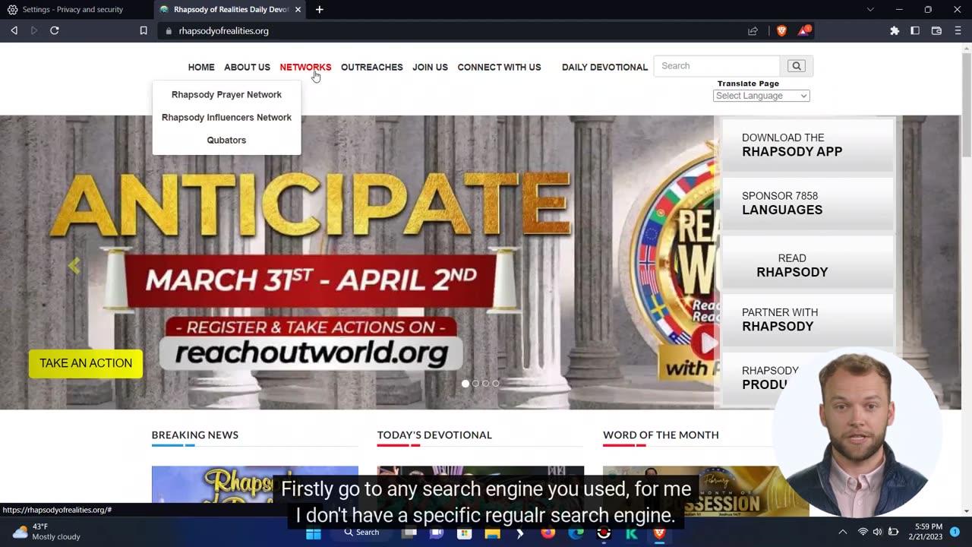This screenshot has height=547, width=972.
Task: Open the ABOUT US menu
Action: (247, 67)
